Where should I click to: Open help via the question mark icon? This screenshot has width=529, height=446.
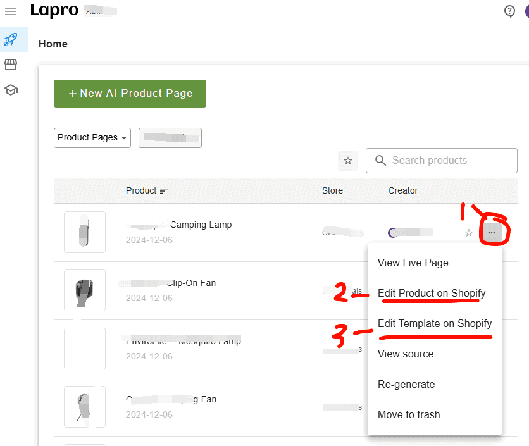point(509,11)
